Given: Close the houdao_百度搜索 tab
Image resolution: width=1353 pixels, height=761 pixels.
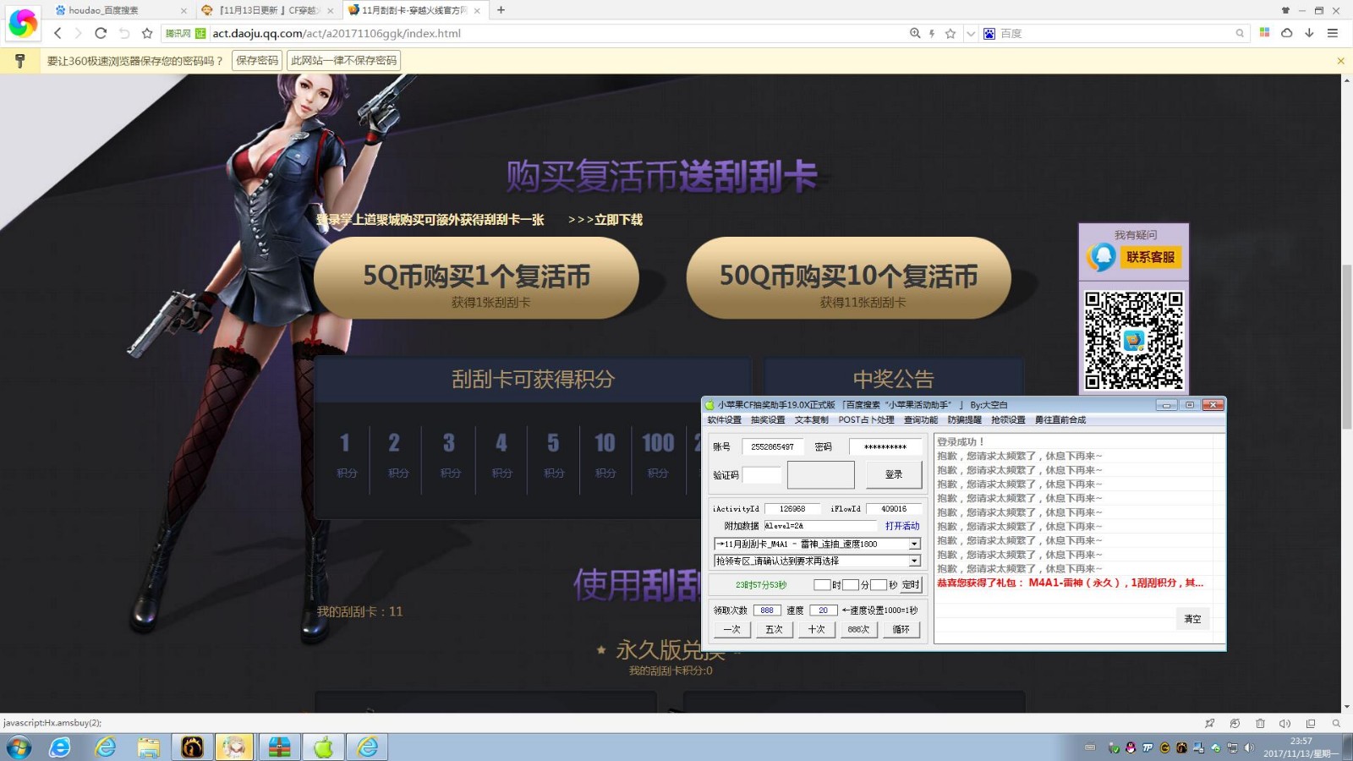Looking at the screenshot, I should 184,10.
